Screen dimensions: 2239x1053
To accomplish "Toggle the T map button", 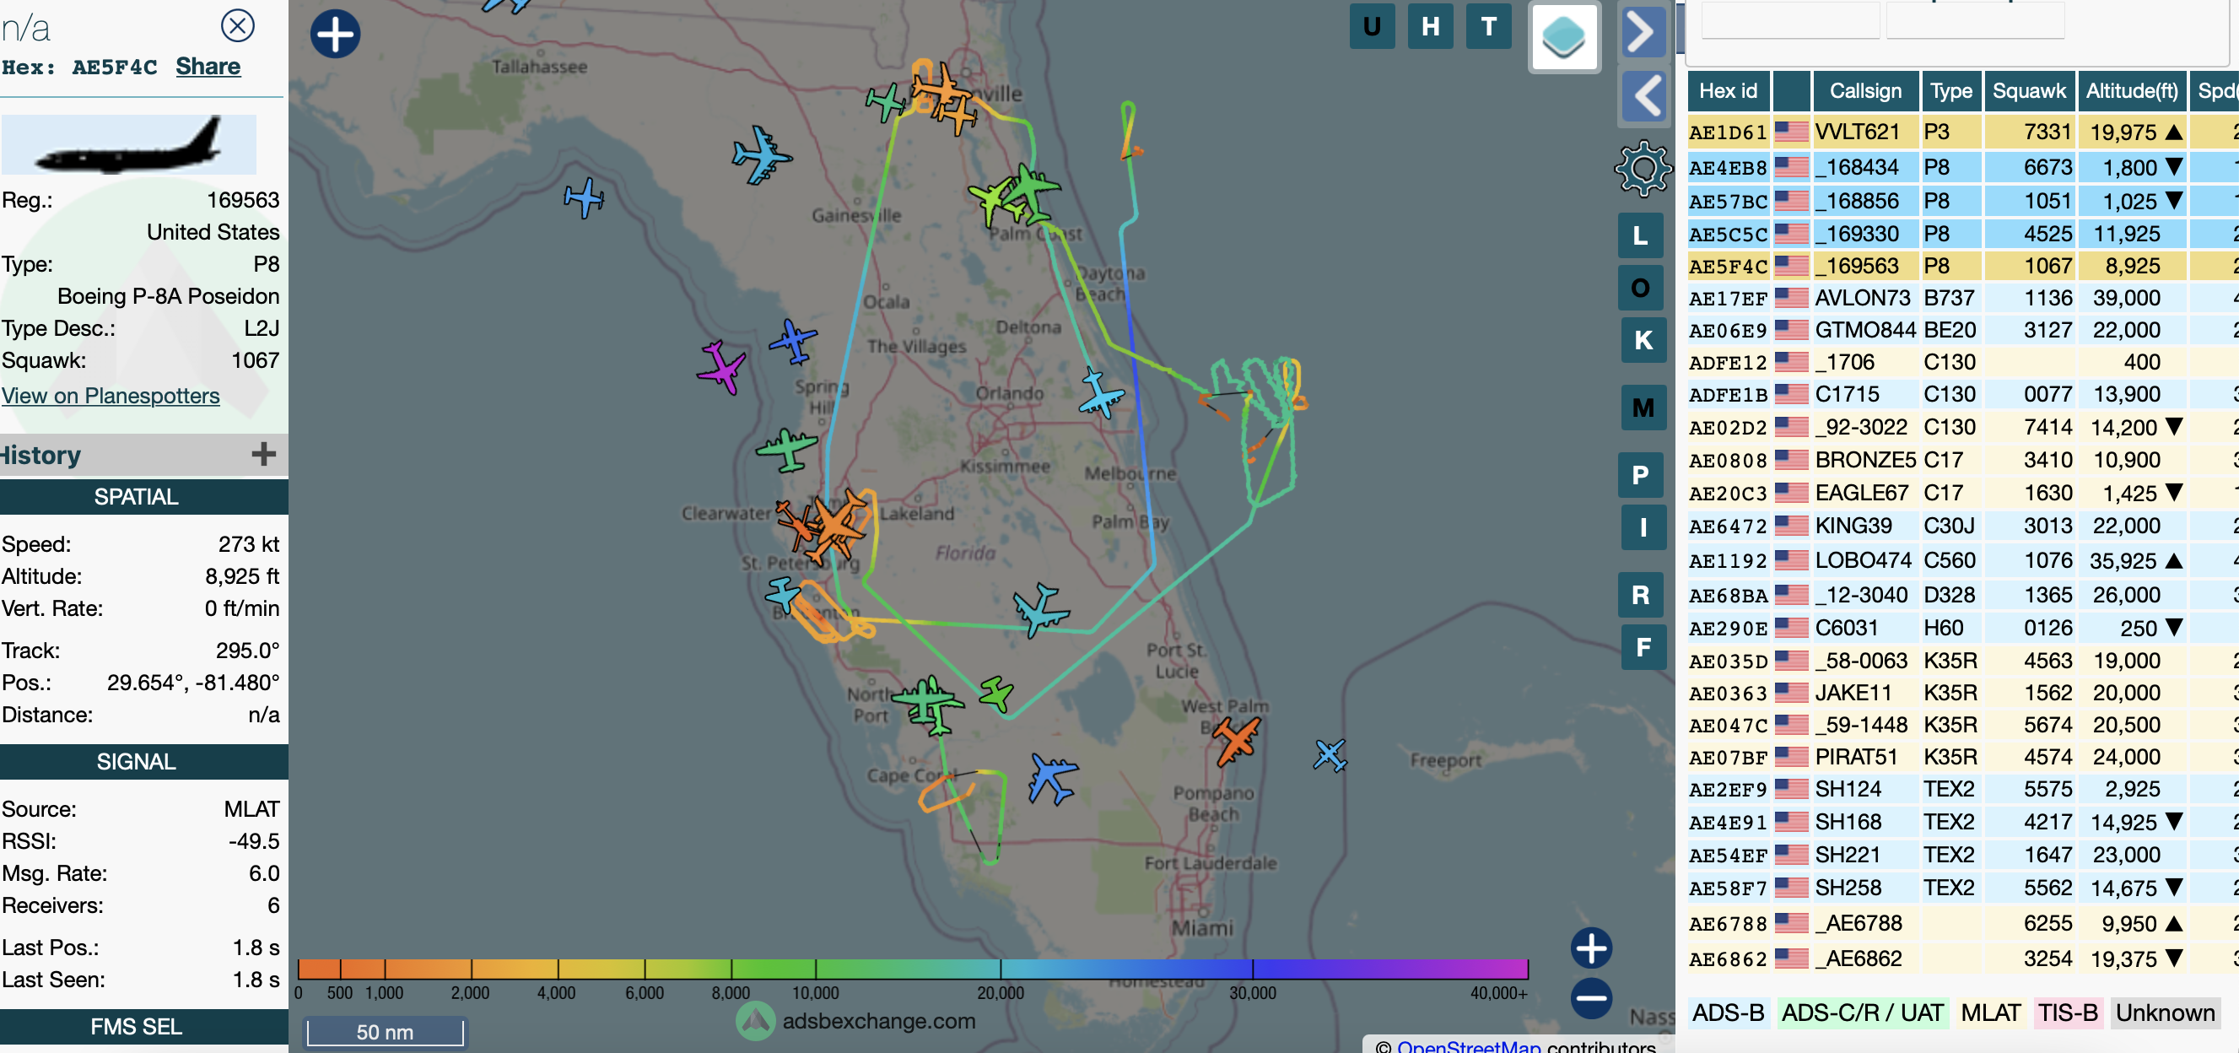I will pos(1488,27).
